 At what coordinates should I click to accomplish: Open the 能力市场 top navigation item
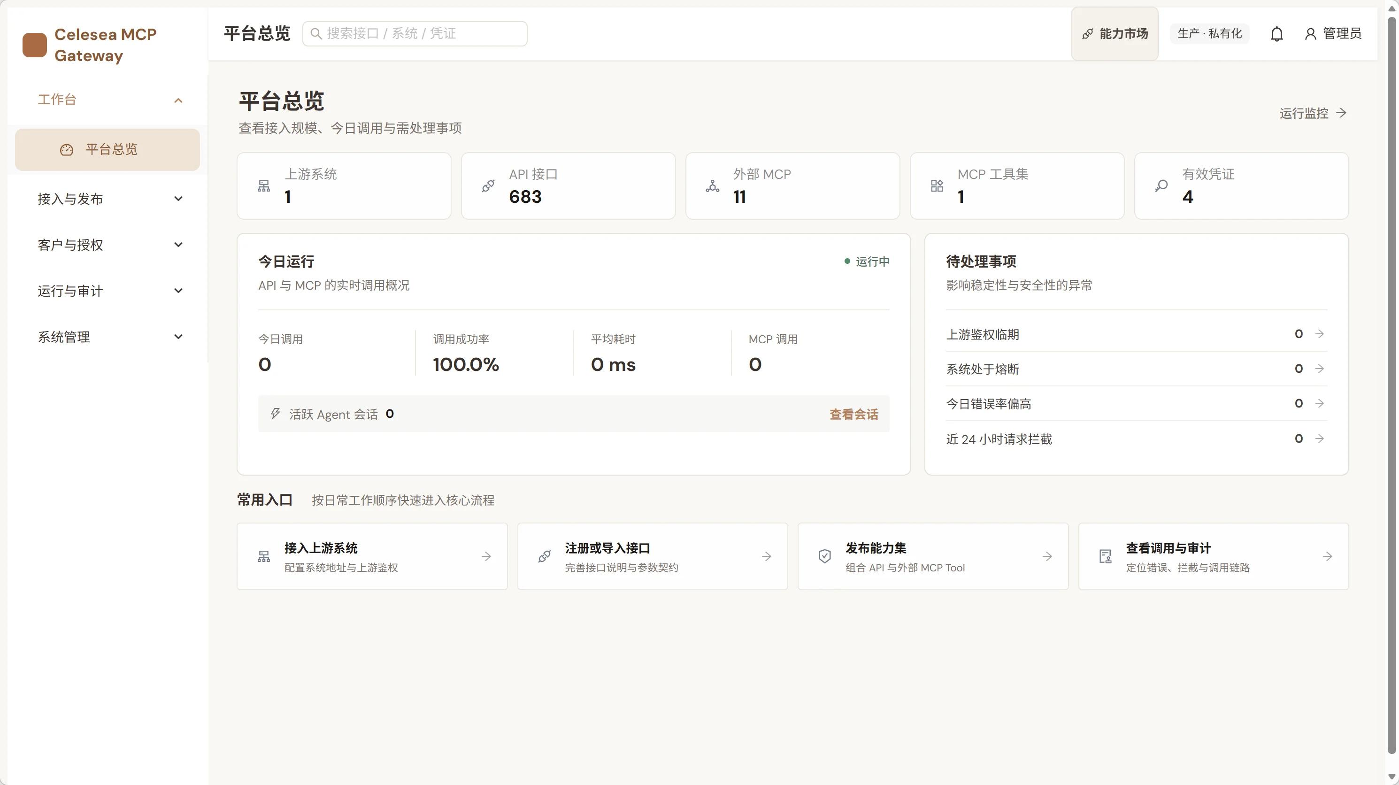point(1115,34)
